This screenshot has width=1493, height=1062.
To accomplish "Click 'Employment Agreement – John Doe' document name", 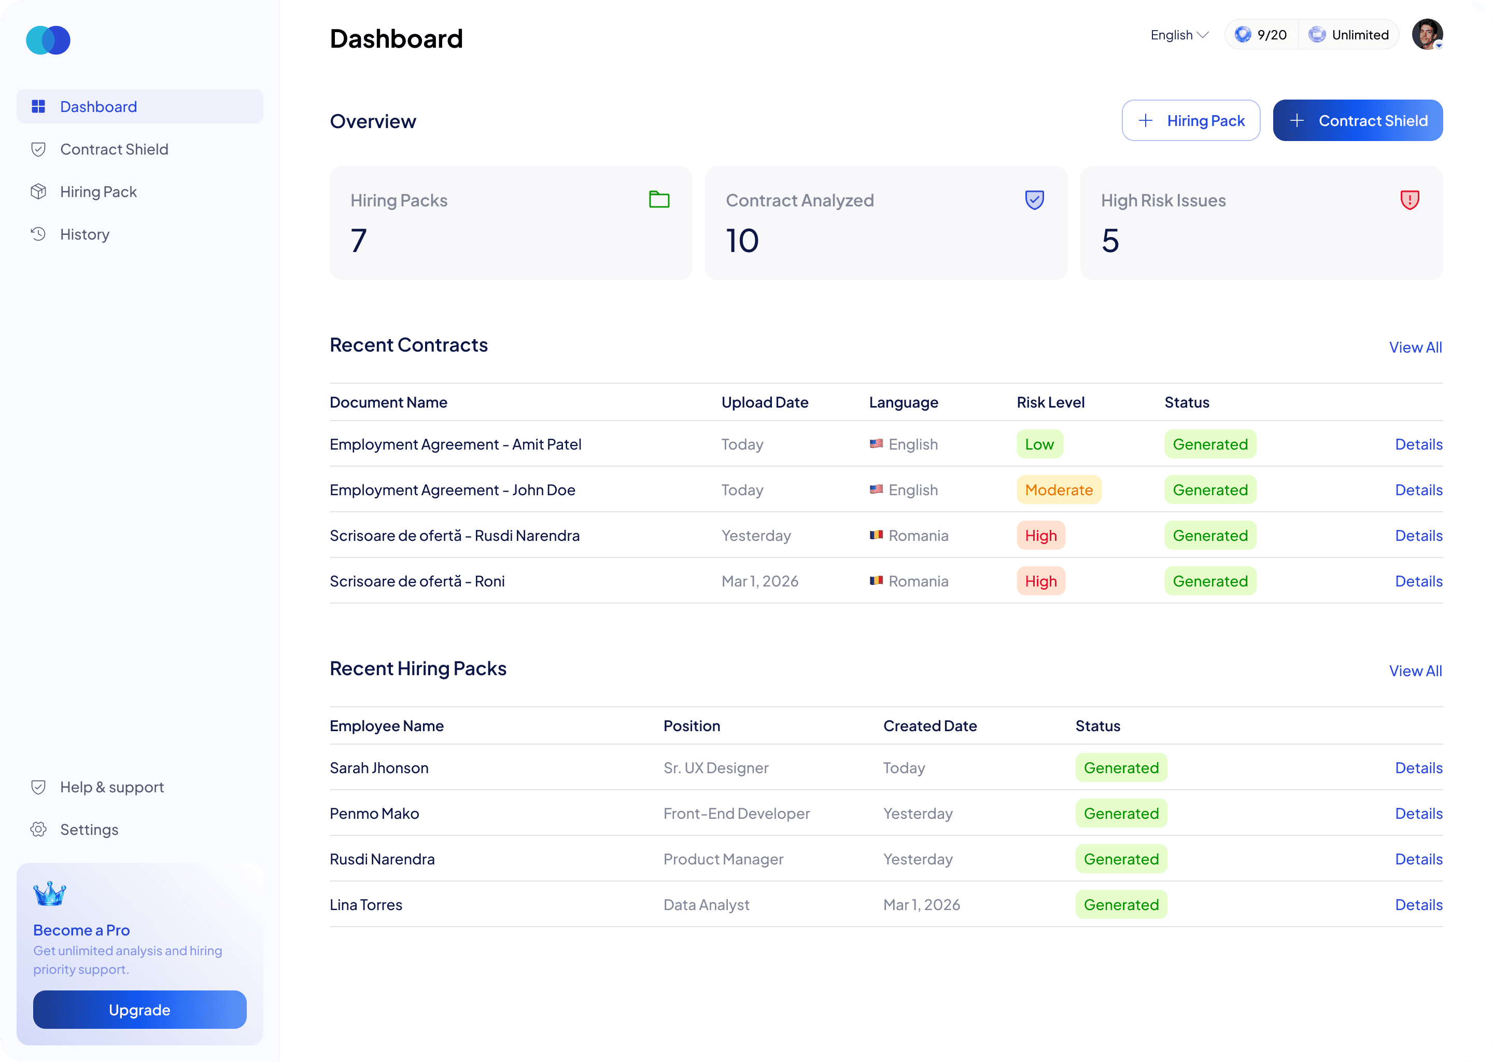I will 453,490.
